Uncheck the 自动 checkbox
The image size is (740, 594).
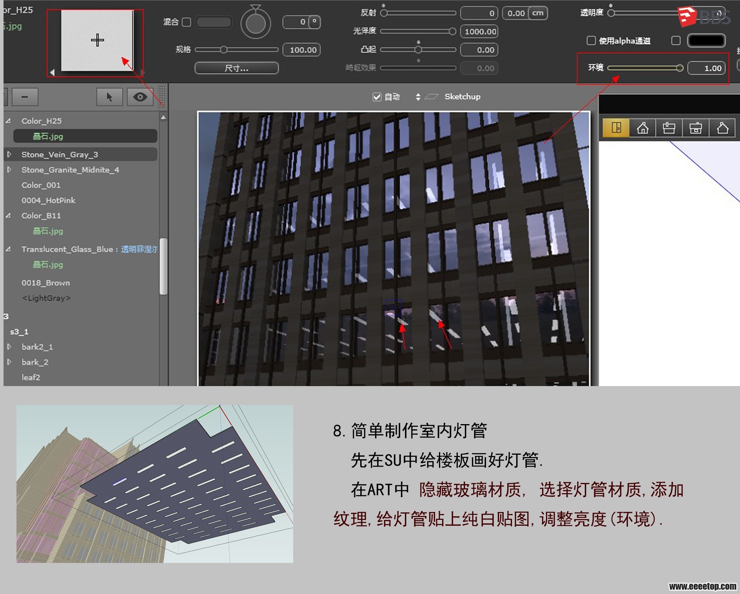tap(377, 97)
